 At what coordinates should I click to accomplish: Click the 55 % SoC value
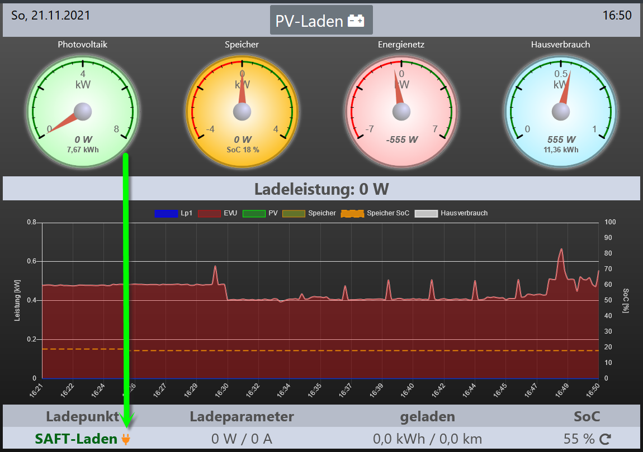tap(579, 439)
